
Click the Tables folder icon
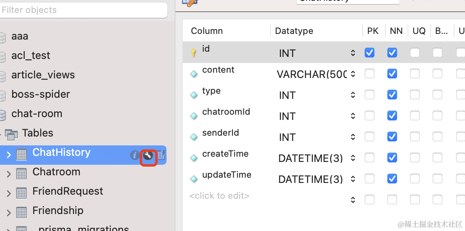pos(12,134)
